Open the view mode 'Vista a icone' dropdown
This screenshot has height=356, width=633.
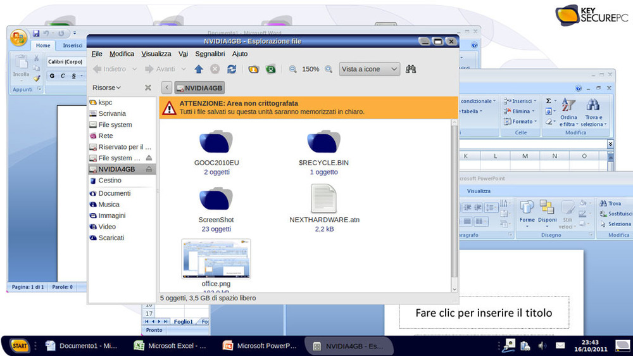point(370,69)
